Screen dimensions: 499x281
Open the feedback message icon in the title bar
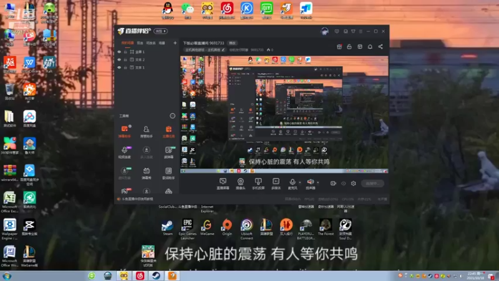coord(337,31)
